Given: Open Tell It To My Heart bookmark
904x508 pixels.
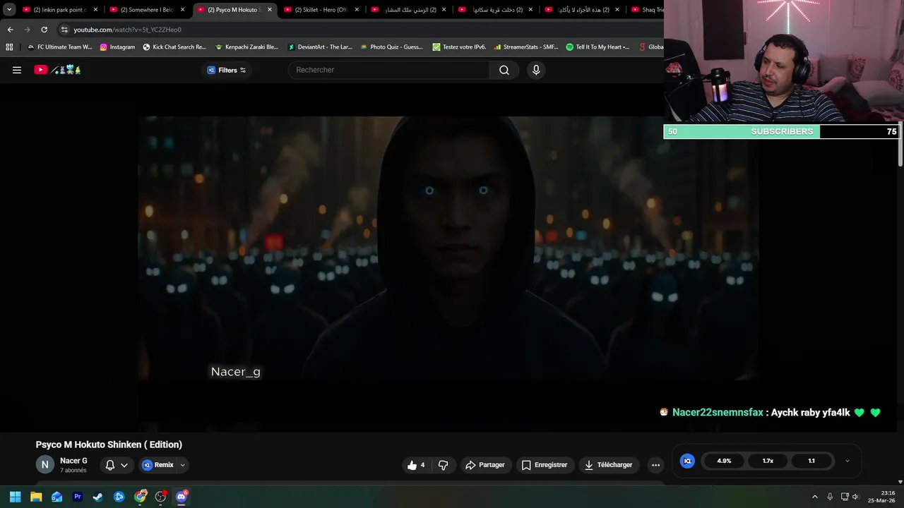Looking at the screenshot, I should click(x=597, y=47).
